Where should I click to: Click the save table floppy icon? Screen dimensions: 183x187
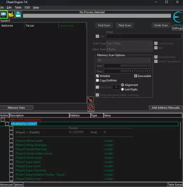tap(19, 15)
